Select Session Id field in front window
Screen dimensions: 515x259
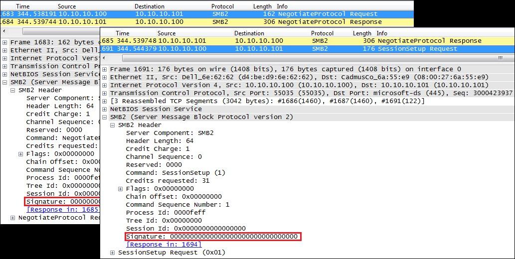185,229
